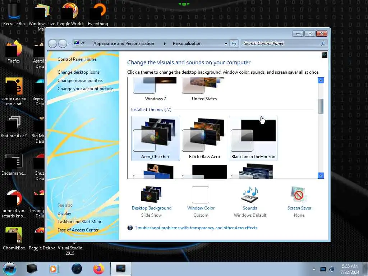Click the theme list scroll down arrow
The height and width of the screenshot is (276, 368).
[321, 175]
